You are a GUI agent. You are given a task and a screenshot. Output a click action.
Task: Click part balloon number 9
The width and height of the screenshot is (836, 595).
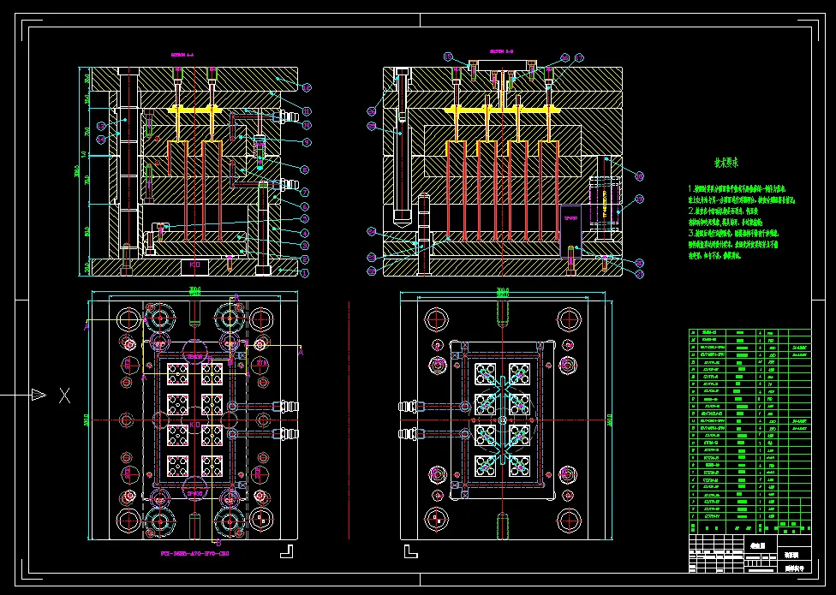point(307,142)
